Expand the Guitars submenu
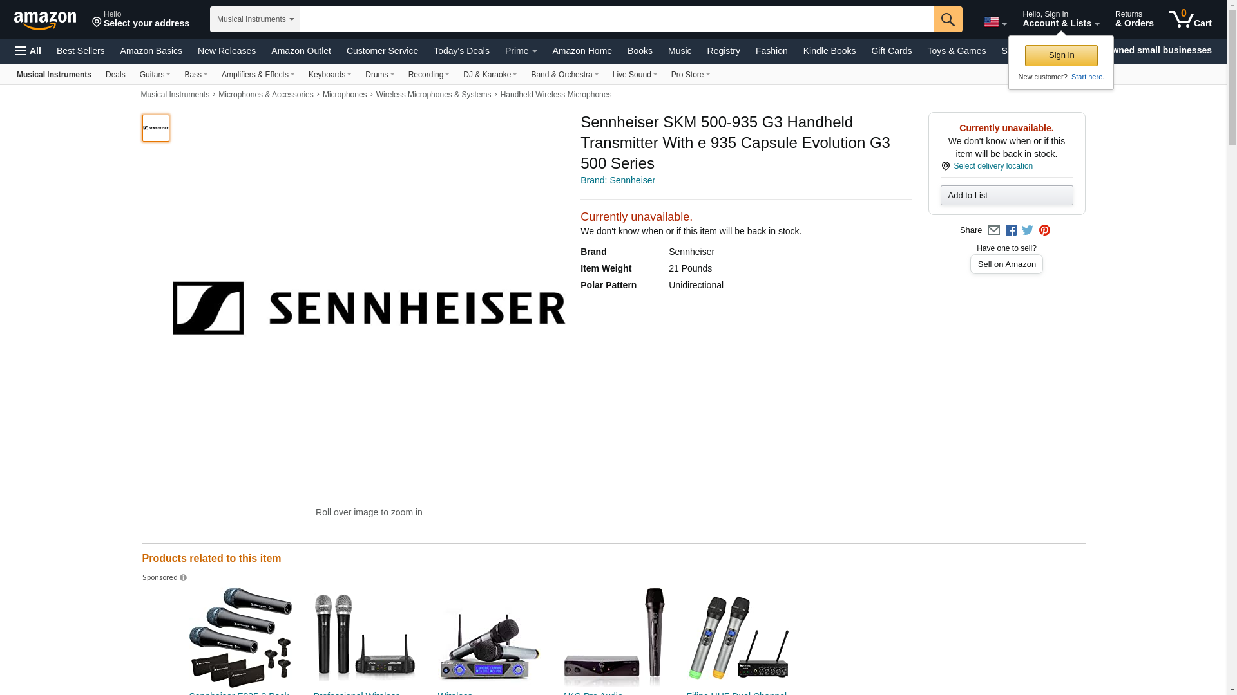This screenshot has width=1237, height=695. (155, 75)
